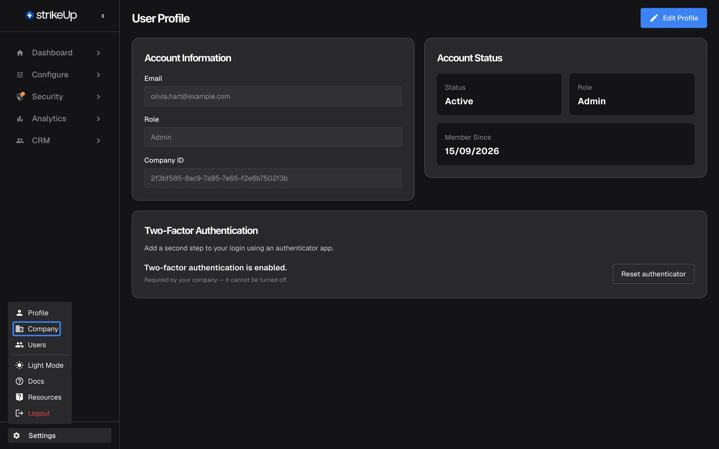
Task: Click the Analytics label in sidebar
Action: tap(49, 119)
